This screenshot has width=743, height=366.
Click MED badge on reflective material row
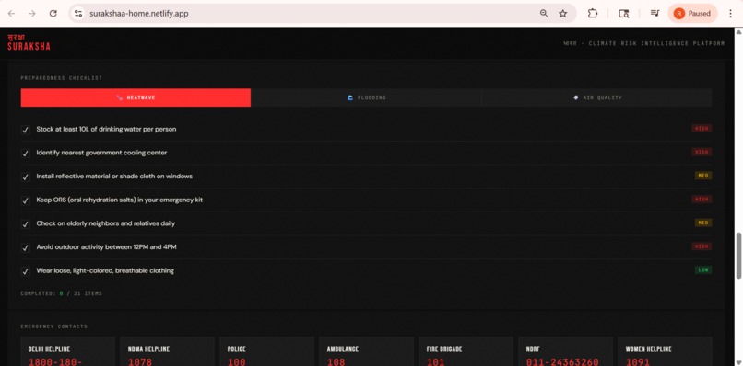703,176
